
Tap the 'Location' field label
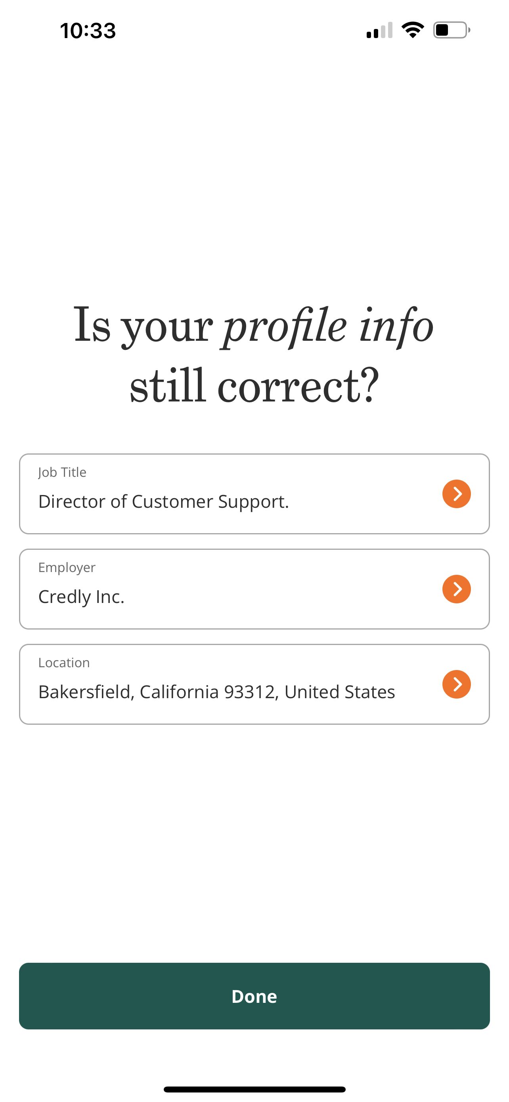tap(64, 662)
